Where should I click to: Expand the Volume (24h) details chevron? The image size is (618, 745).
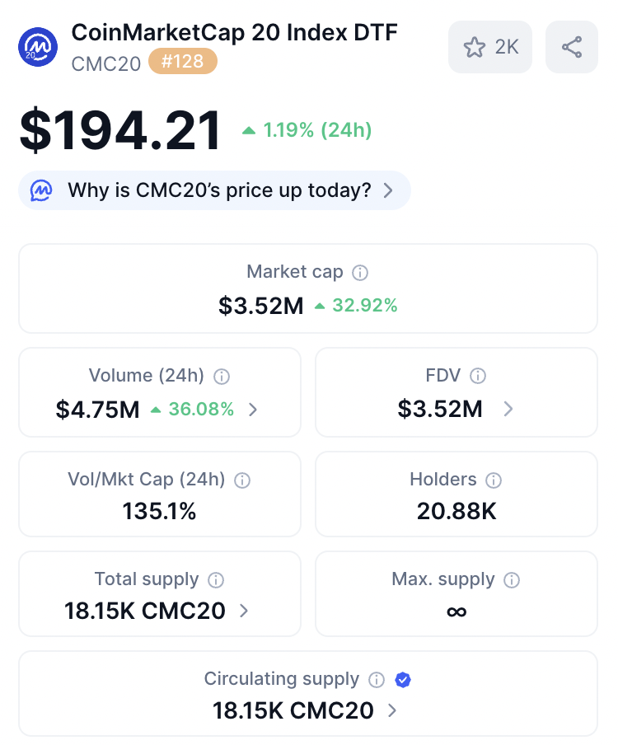coord(253,410)
